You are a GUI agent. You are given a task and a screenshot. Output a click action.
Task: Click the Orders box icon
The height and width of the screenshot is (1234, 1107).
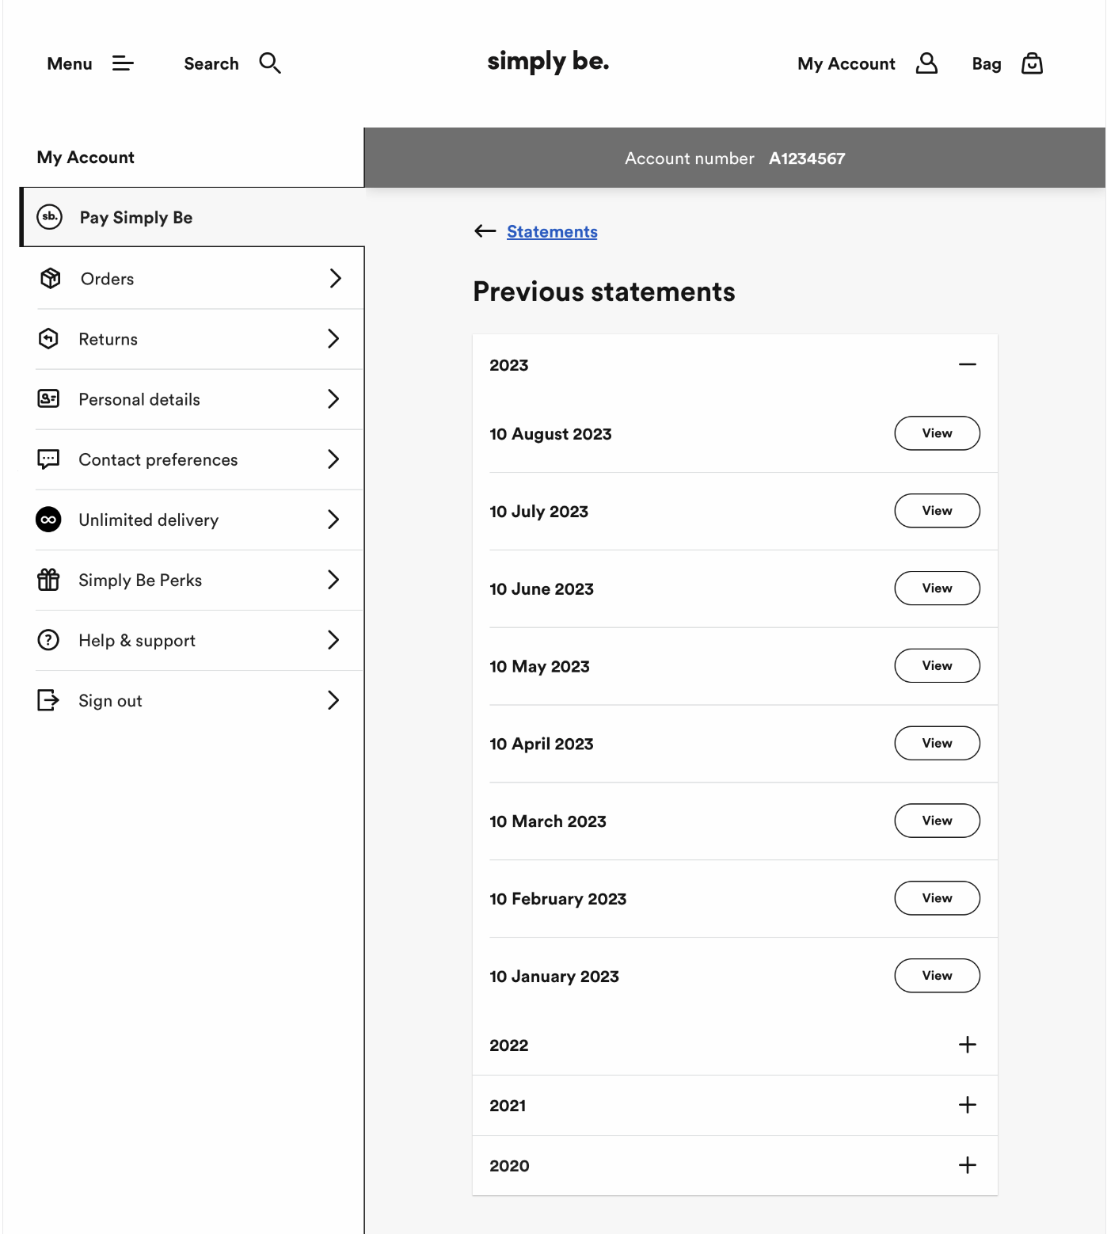pyautogui.click(x=50, y=278)
